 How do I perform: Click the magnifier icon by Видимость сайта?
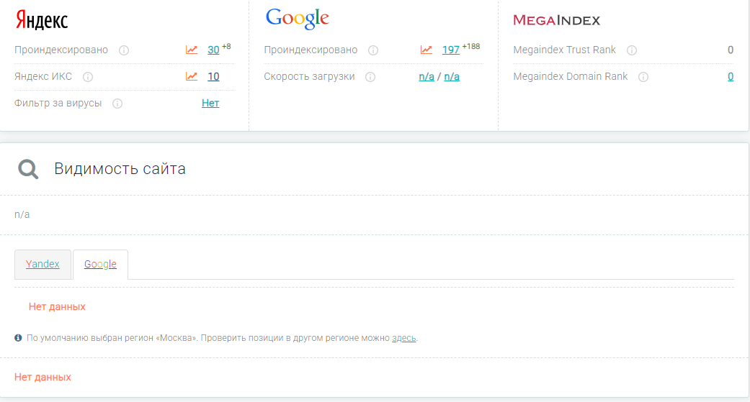28,169
